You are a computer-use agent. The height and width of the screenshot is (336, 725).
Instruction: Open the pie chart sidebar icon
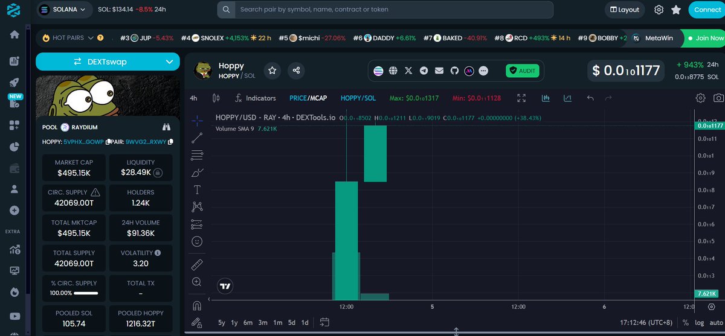point(14,147)
